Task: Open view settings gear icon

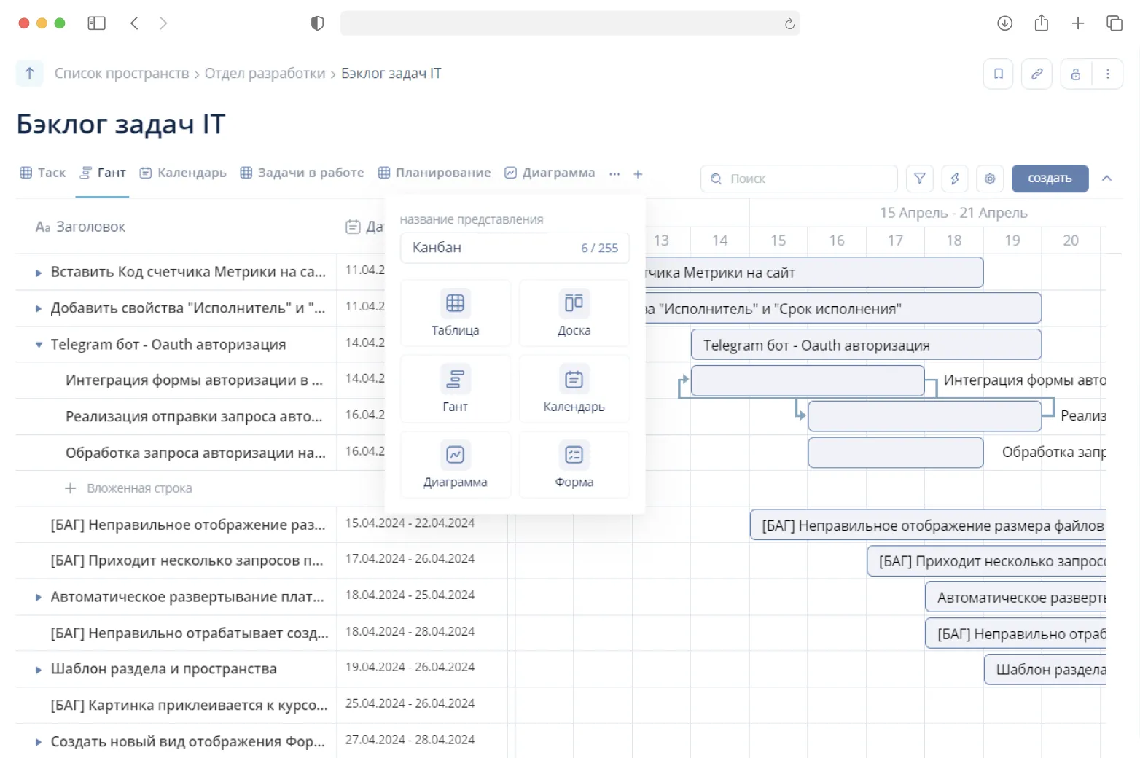Action: (990, 179)
